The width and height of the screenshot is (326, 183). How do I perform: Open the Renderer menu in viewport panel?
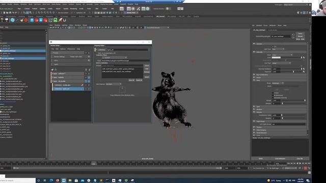tap(78, 25)
